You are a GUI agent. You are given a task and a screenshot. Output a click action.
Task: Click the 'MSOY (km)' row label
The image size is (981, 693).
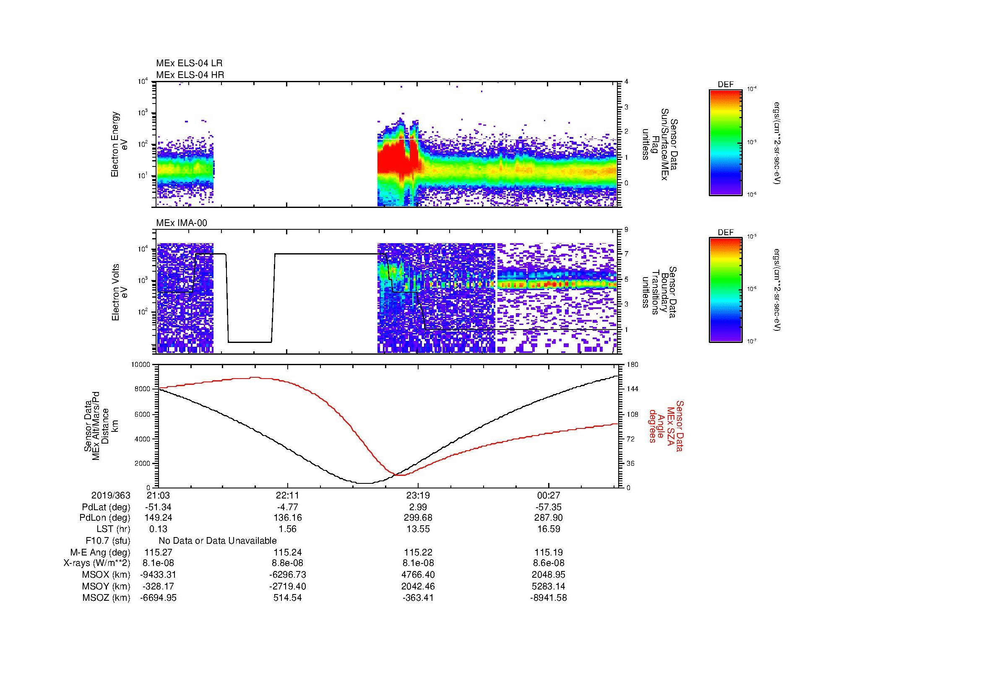coord(107,587)
